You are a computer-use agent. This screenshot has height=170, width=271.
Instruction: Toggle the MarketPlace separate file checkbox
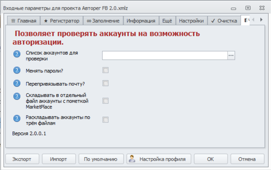105,101
